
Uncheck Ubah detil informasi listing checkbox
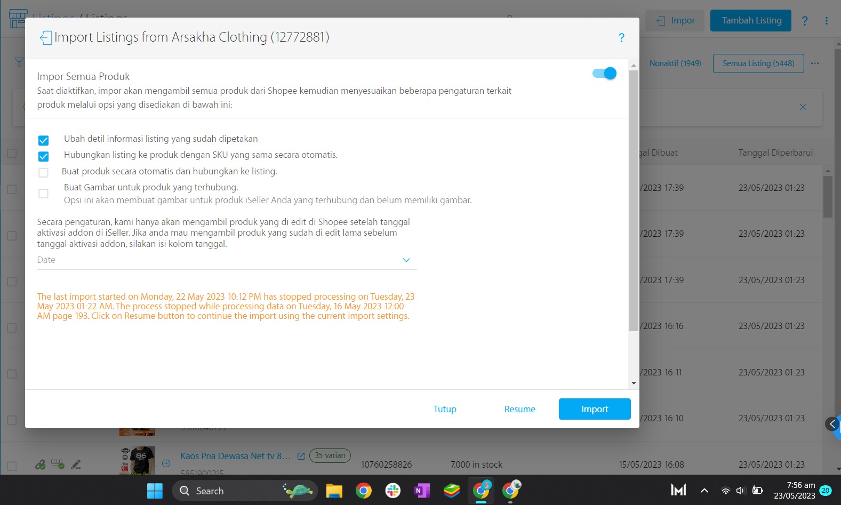(44, 140)
